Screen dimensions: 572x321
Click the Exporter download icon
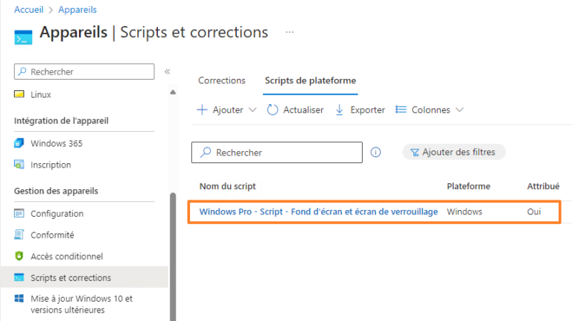pos(340,109)
